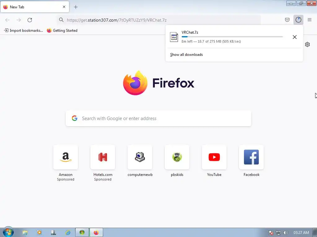Click the Forward navigation arrow

(x=19, y=20)
